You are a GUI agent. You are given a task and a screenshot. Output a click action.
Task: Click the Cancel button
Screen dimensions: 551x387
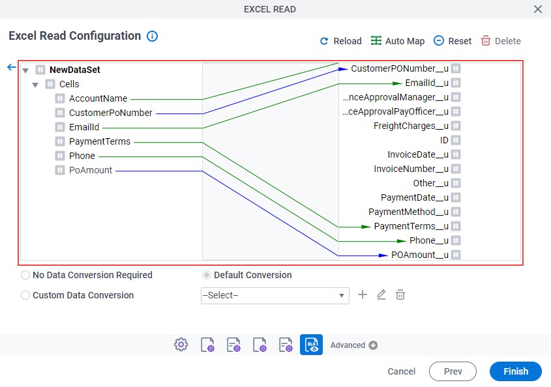click(x=401, y=371)
